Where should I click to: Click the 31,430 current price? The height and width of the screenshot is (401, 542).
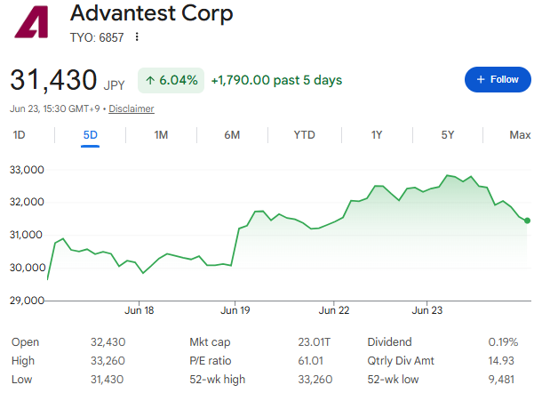coord(53,80)
